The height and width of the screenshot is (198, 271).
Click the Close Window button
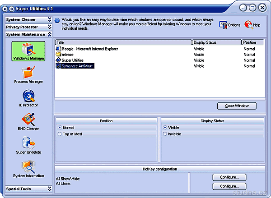tap(237, 106)
